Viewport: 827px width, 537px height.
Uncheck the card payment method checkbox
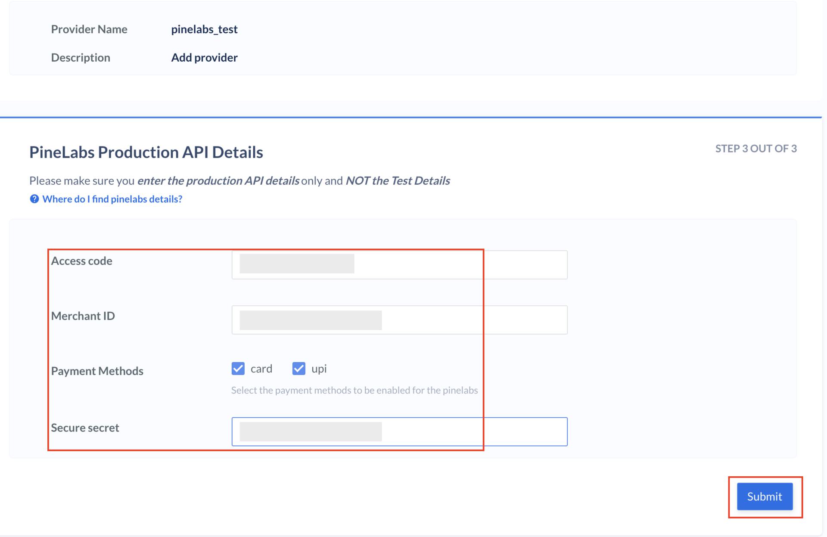238,369
